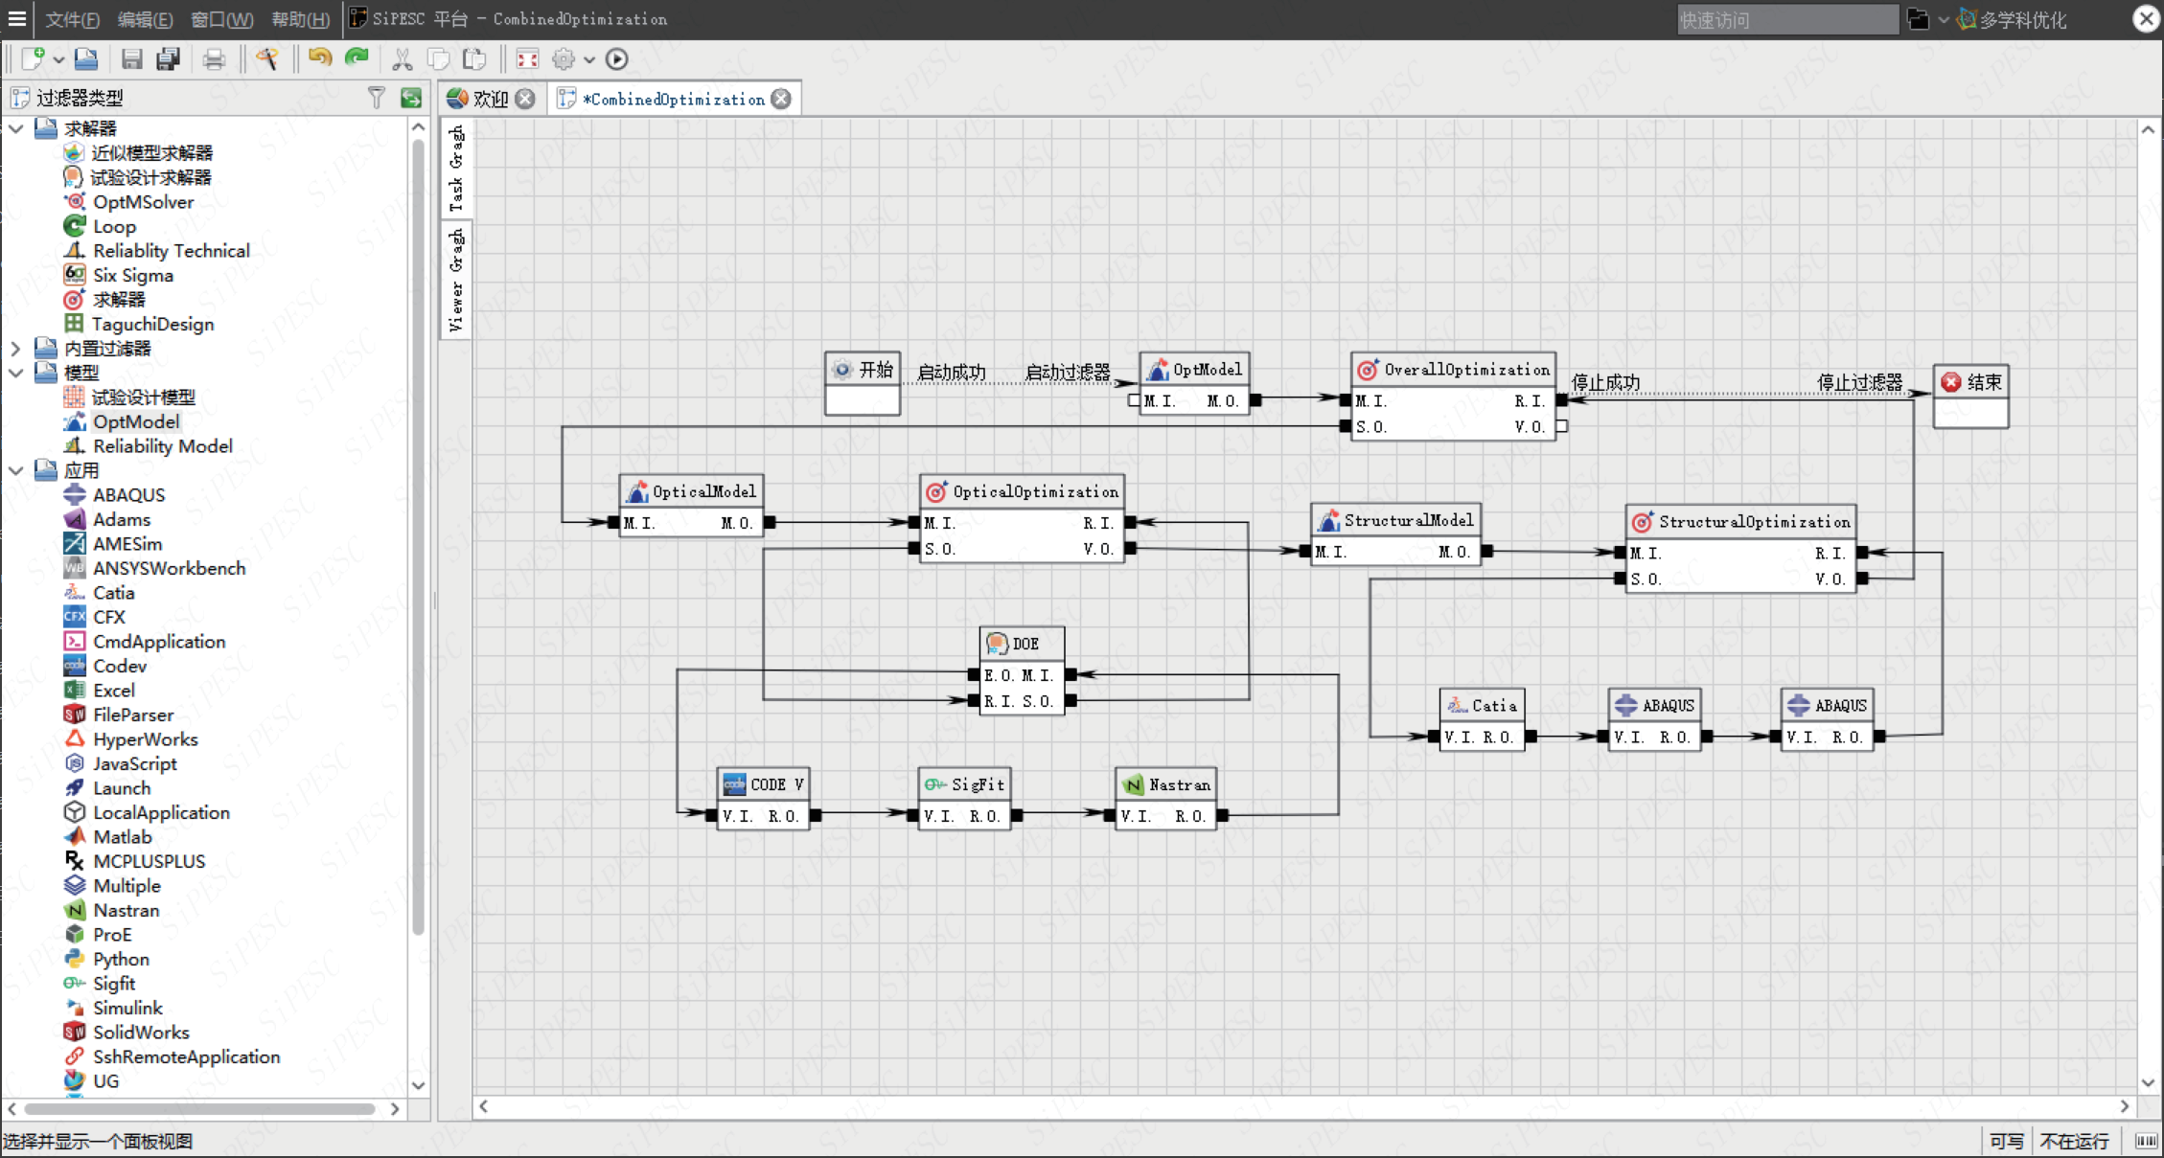Click the green sync arrows icon
The height and width of the screenshot is (1158, 2164).
411,98
